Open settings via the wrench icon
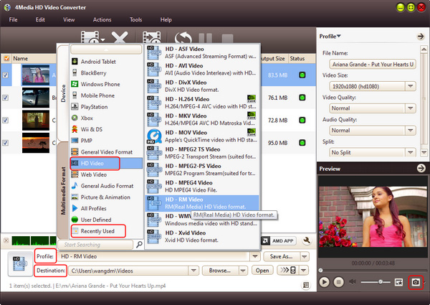The height and width of the screenshot is (305, 430). pyautogui.click(x=307, y=241)
